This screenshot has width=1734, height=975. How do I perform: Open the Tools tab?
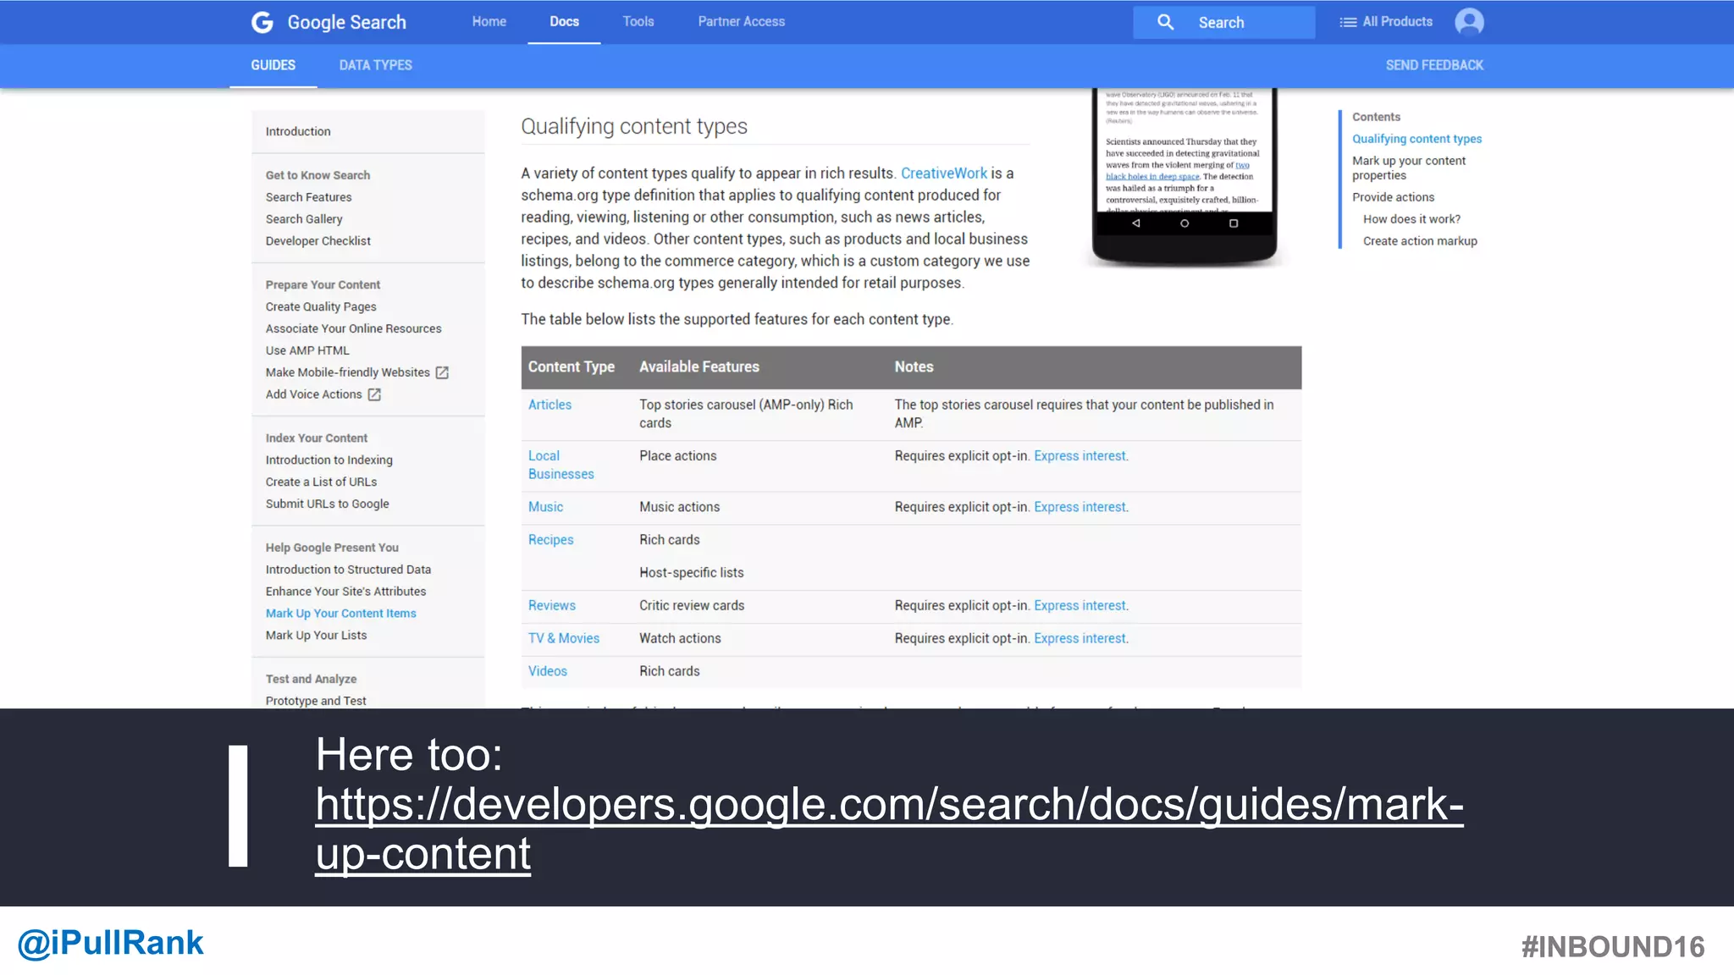(638, 22)
